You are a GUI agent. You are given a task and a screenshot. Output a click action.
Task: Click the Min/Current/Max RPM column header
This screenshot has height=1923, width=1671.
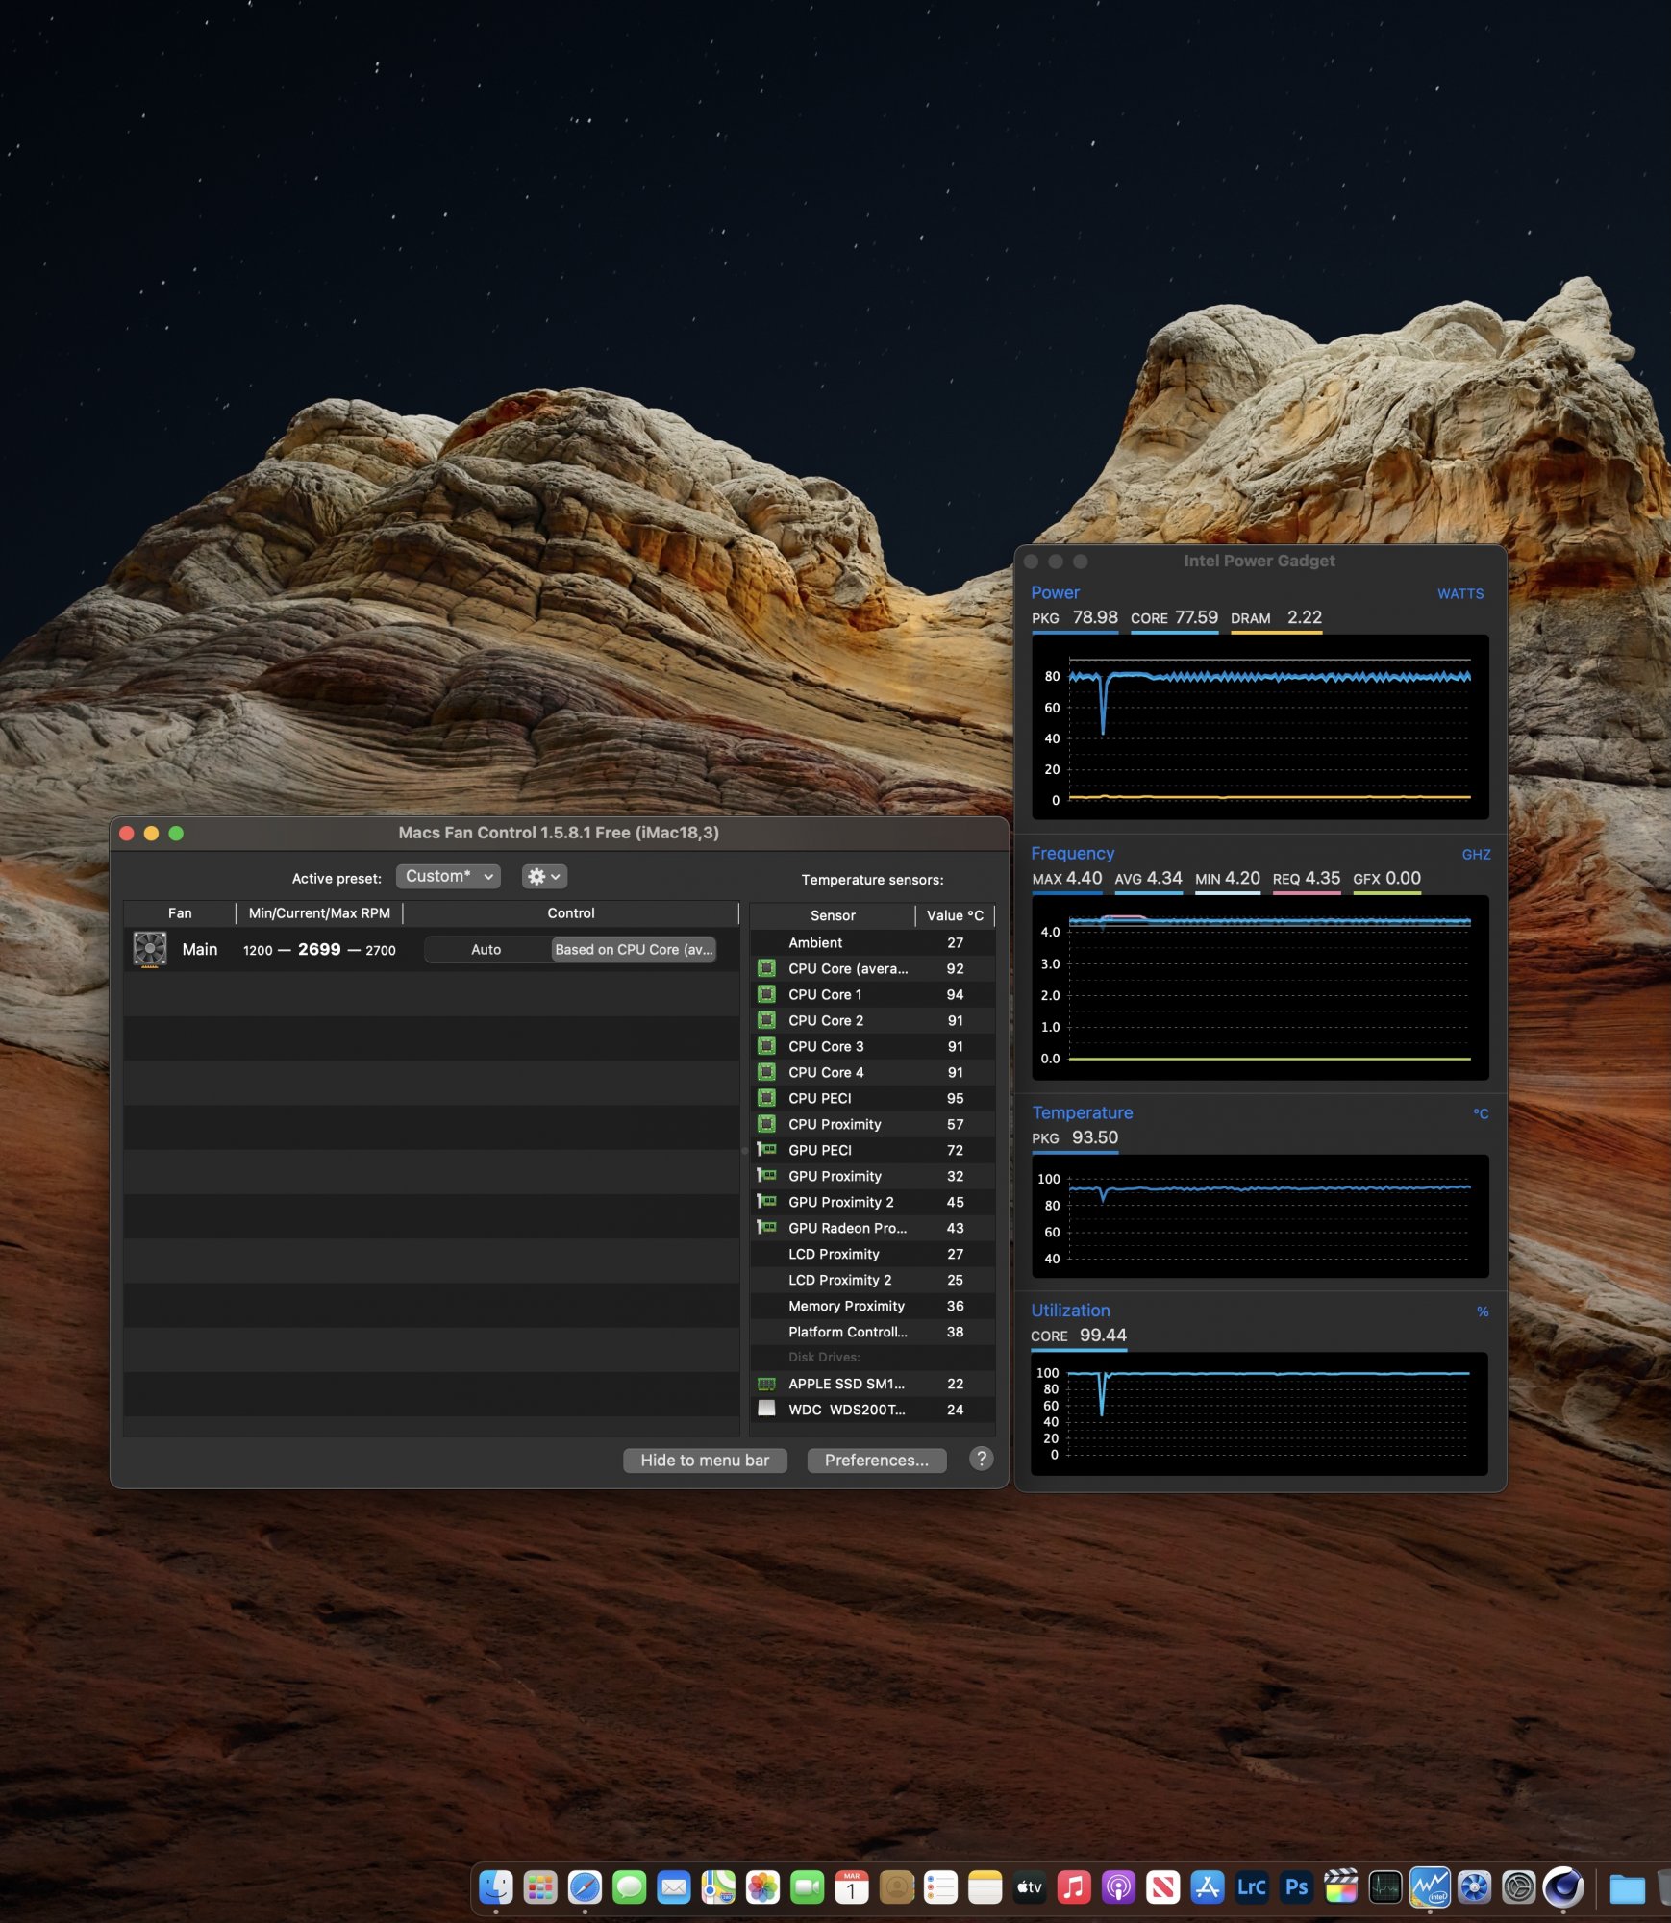point(319,912)
